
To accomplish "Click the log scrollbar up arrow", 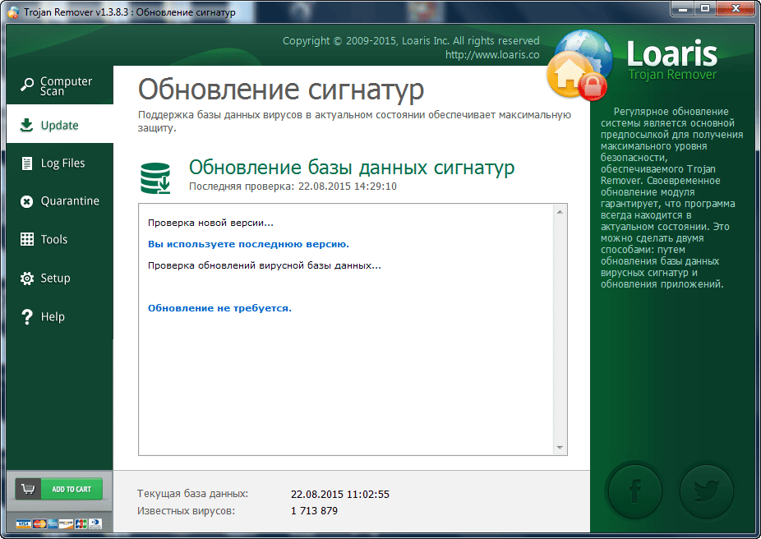I will [560, 211].
